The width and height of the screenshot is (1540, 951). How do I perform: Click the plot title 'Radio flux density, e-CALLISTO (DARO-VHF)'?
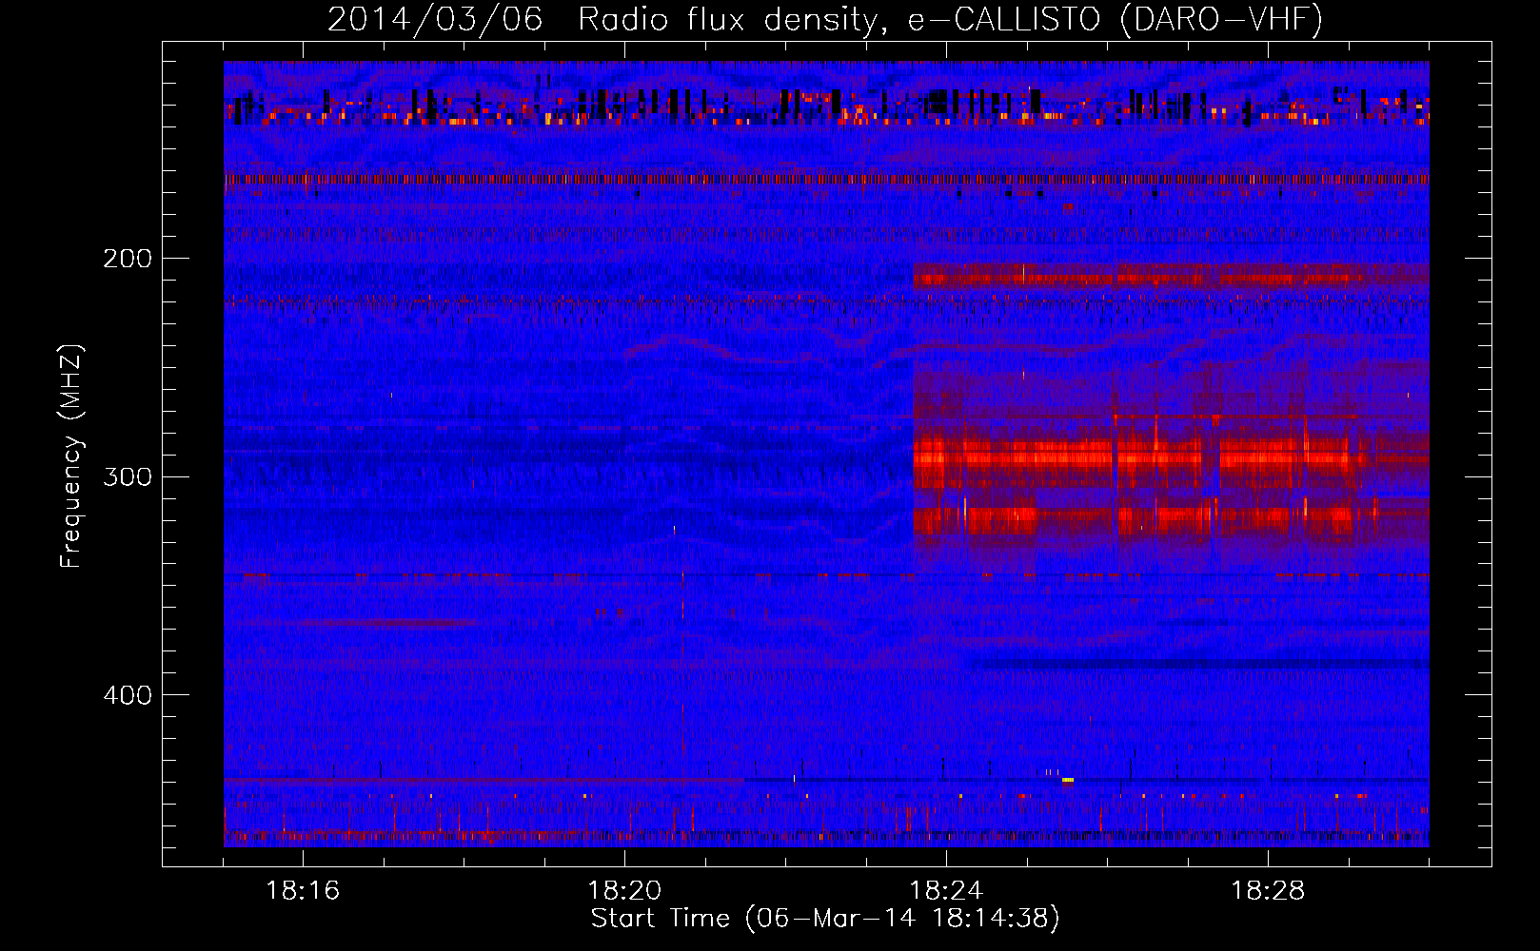pyautogui.click(x=950, y=19)
